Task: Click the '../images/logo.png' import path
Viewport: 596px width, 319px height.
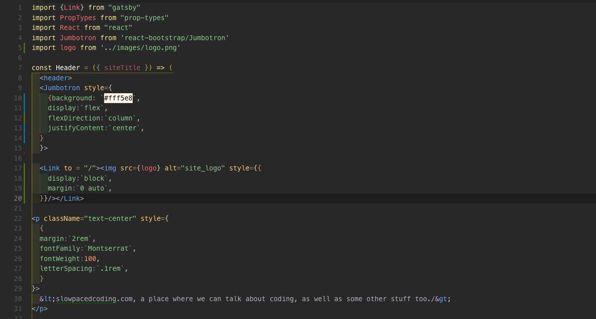Action: [x=141, y=48]
